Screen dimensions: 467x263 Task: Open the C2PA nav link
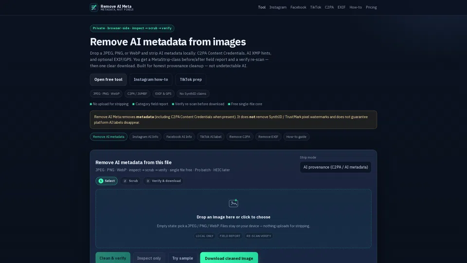tap(329, 7)
